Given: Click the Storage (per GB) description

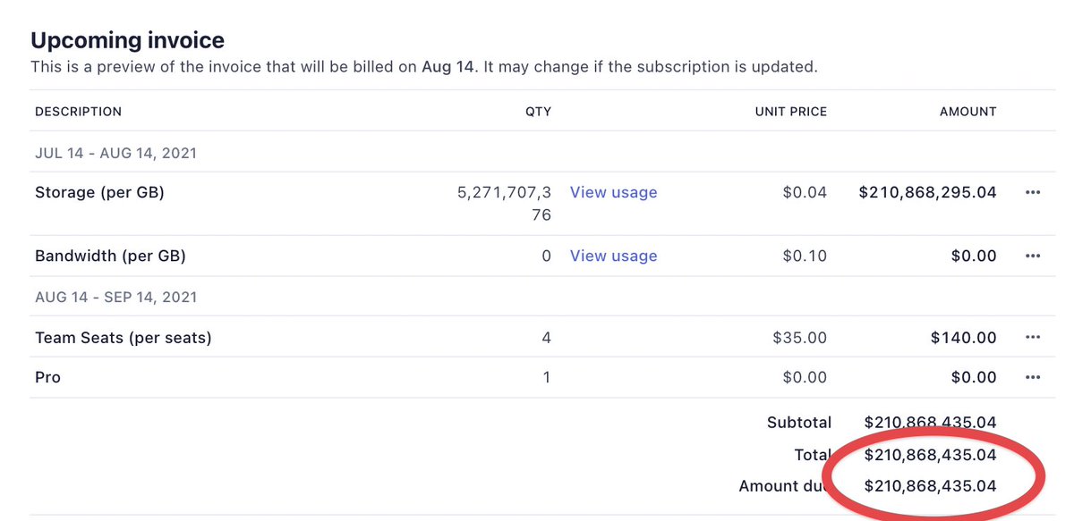Looking at the screenshot, I should click(x=99, y=192).
